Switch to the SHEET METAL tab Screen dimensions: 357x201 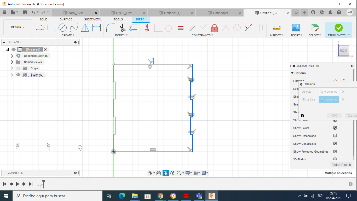point(93,19)
